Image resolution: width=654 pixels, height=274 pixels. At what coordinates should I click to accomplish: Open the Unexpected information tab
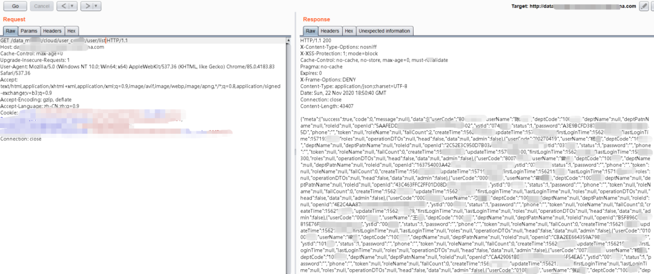(385, 31)
